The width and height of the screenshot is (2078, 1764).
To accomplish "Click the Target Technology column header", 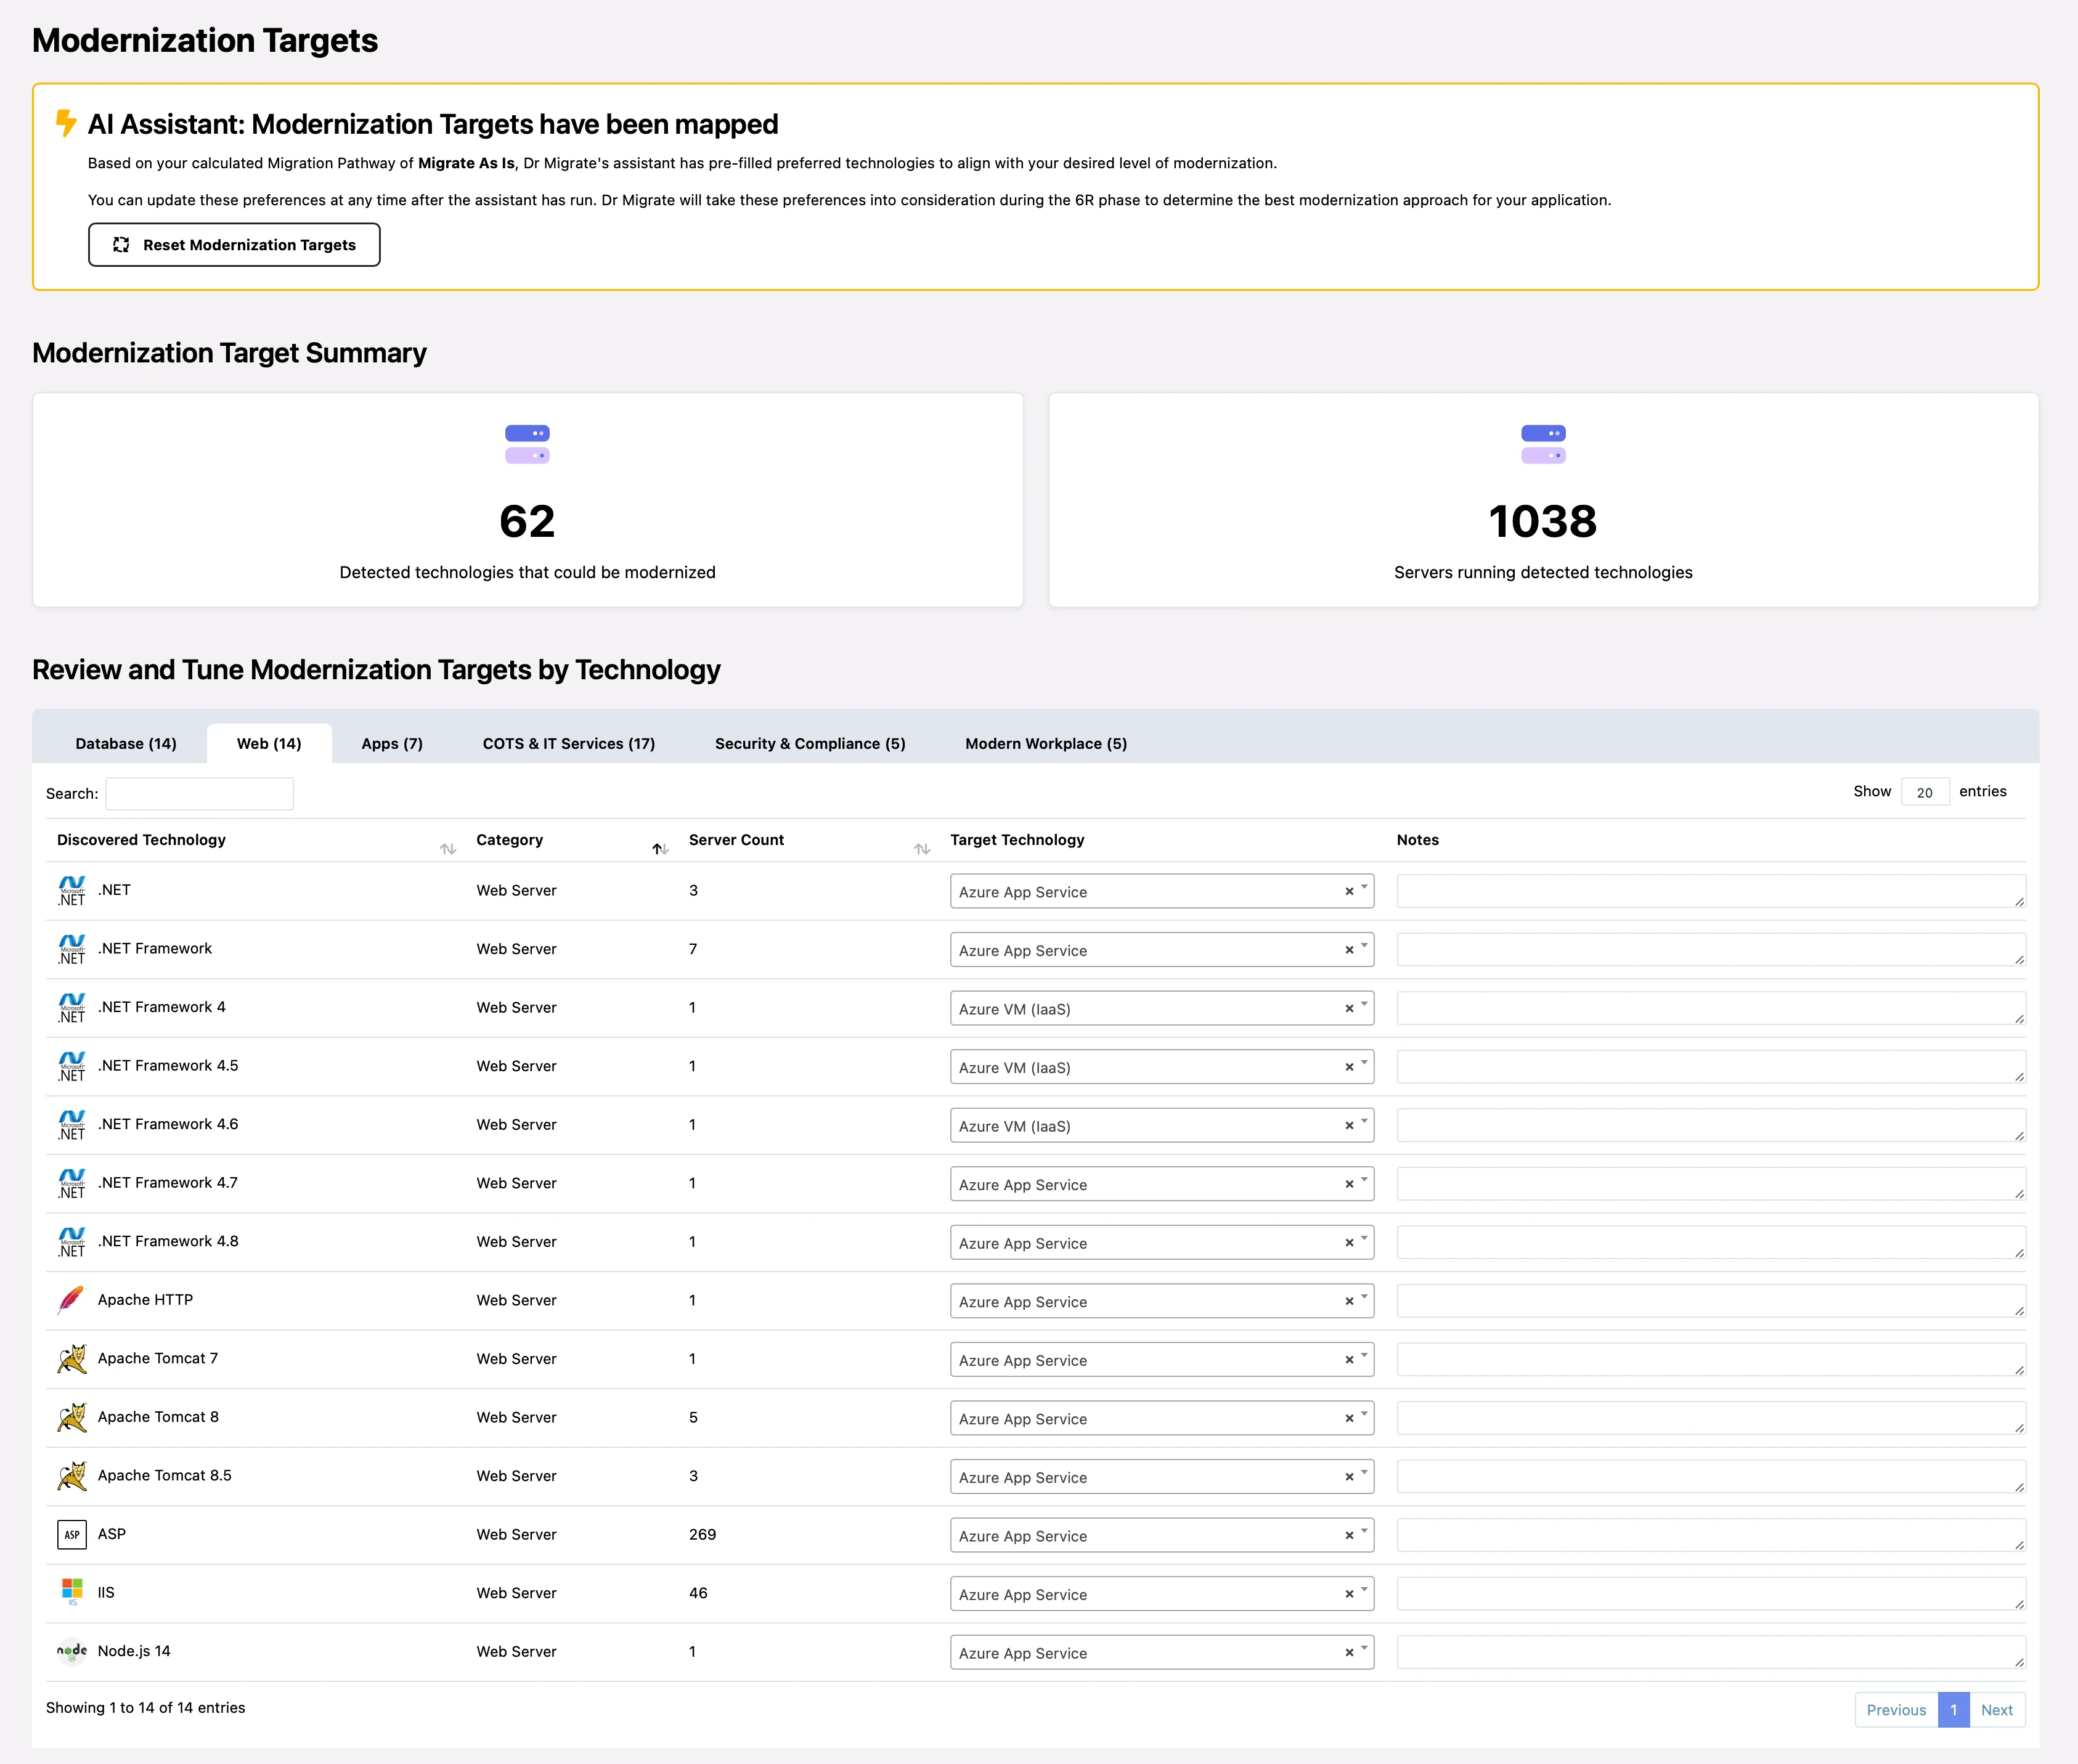I will click(1017, 840).
